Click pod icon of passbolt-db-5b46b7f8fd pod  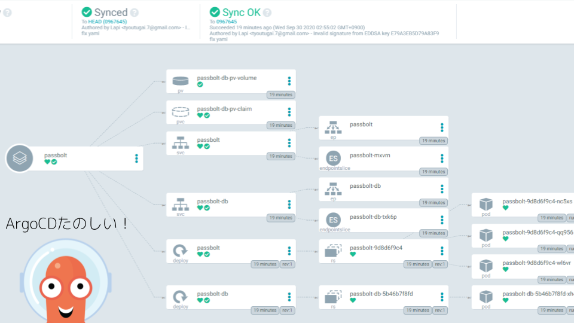pyautogui.click(x=486, y=297)
